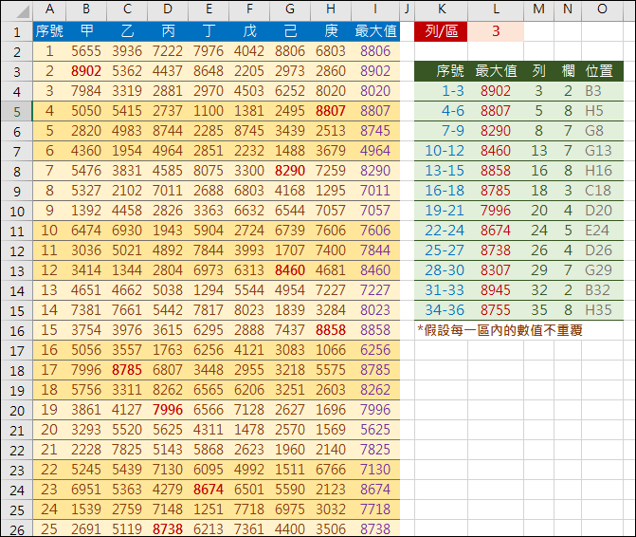Click header cell 丙
The height and width of the screenshot is (537, 636).
pyautogui.click(x=168, y=31)
